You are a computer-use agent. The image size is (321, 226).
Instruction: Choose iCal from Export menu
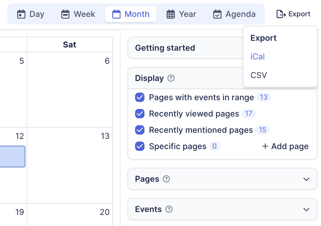pos(258,57)
